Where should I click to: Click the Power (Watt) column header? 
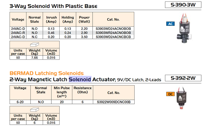(x=84, y=19)
